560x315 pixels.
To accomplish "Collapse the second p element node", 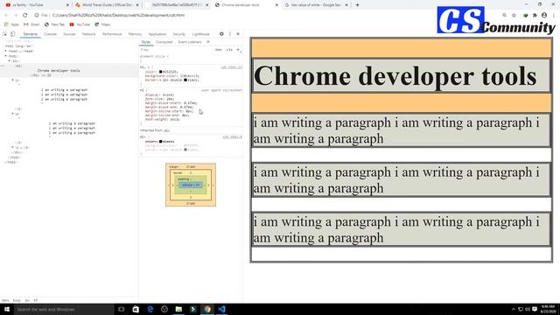I will (x=13, y=114).
